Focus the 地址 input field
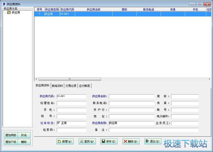The height and width of the screenshot is (152, 213). point(131,116)
